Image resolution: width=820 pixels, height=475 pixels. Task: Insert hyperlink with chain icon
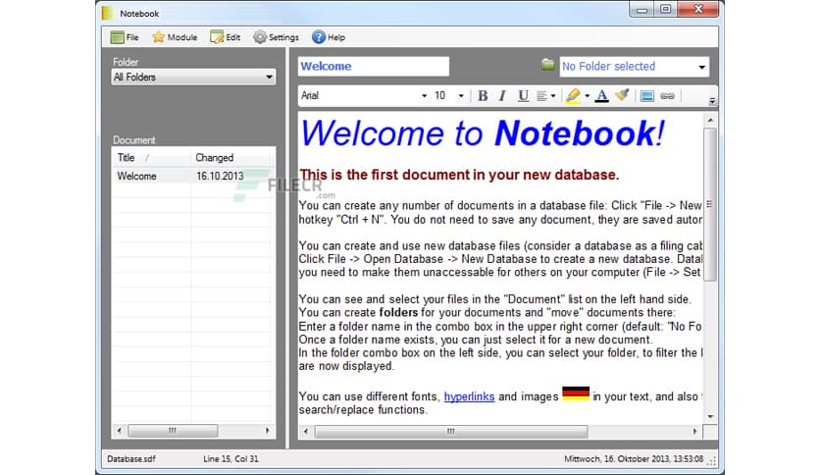pyautogui.click(x=667, y=96)
